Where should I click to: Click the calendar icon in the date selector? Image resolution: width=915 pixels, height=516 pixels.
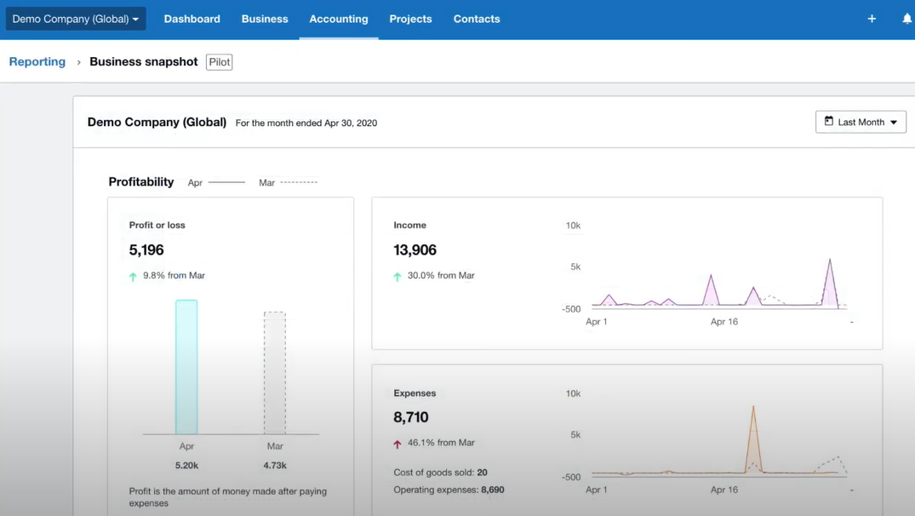point(829,122)
